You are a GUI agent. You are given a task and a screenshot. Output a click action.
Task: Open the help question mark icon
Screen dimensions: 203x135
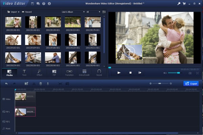tap(43, 3)
